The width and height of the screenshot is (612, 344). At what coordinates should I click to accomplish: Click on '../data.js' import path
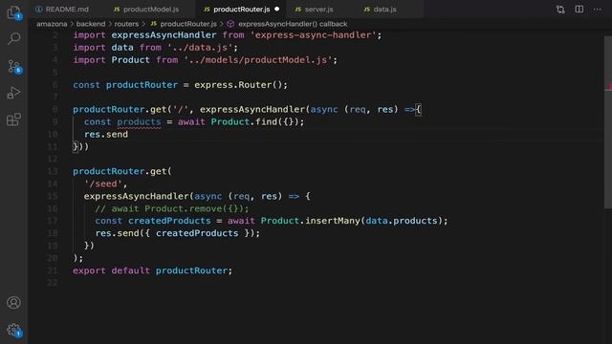(200, 48)
